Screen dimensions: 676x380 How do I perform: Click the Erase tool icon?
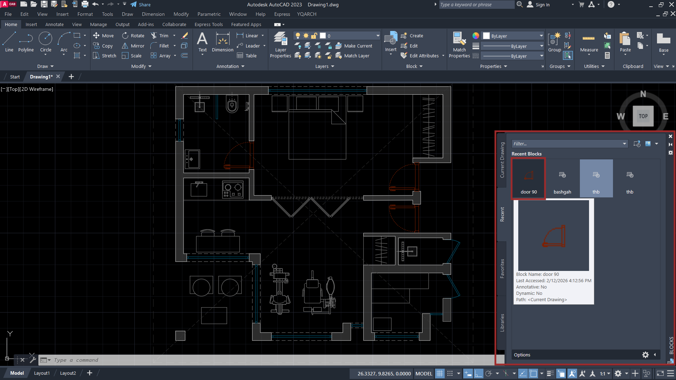(184, 36)
